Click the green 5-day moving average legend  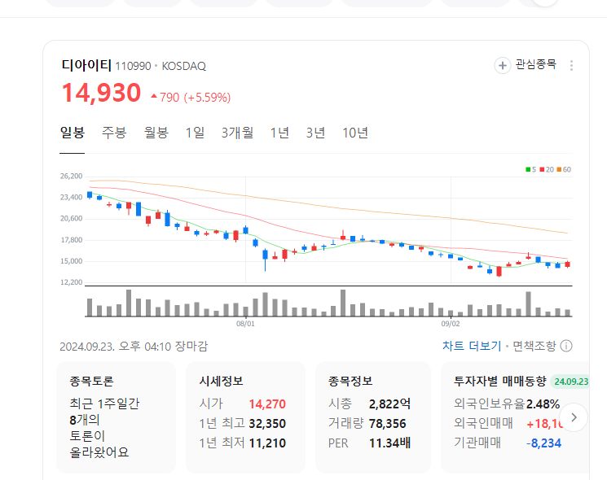(530, 170)
